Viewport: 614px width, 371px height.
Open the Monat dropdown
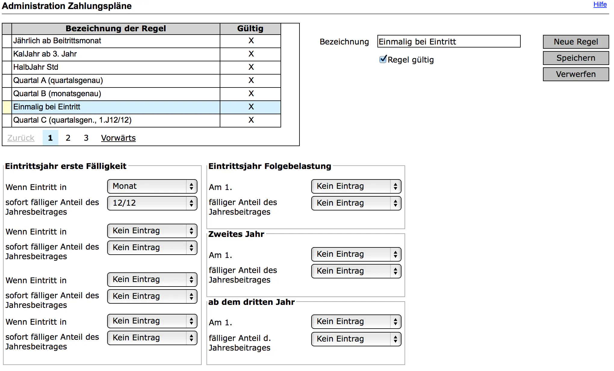point(152,186)
